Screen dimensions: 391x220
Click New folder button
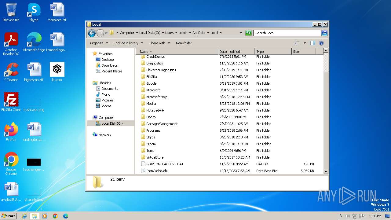click(184, 43)
